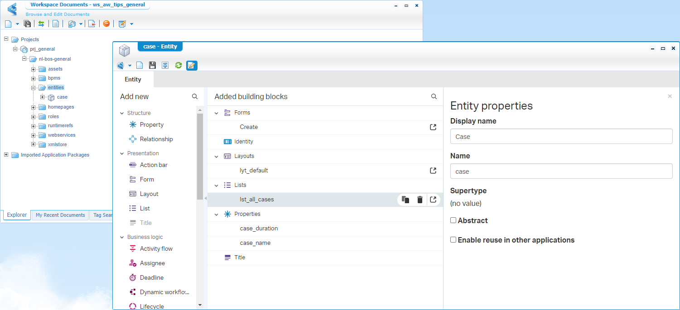Select the Entity tab

tap(133, 79)
